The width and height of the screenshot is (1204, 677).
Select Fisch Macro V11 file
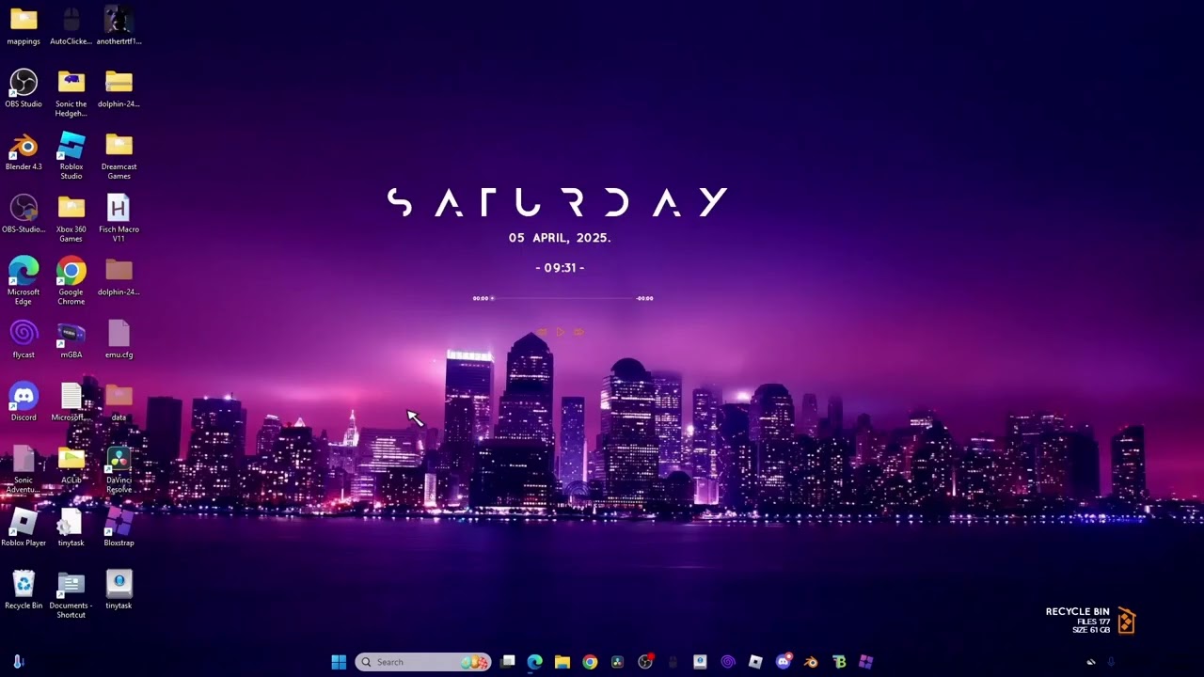pos(119,218)
